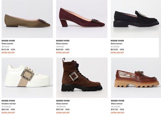The image size is (161, 115).
Task: Select the $487.50 discounted price
Action: coord(60,50)
